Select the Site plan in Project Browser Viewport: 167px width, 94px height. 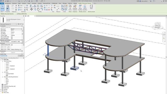[x=7, y=71]
